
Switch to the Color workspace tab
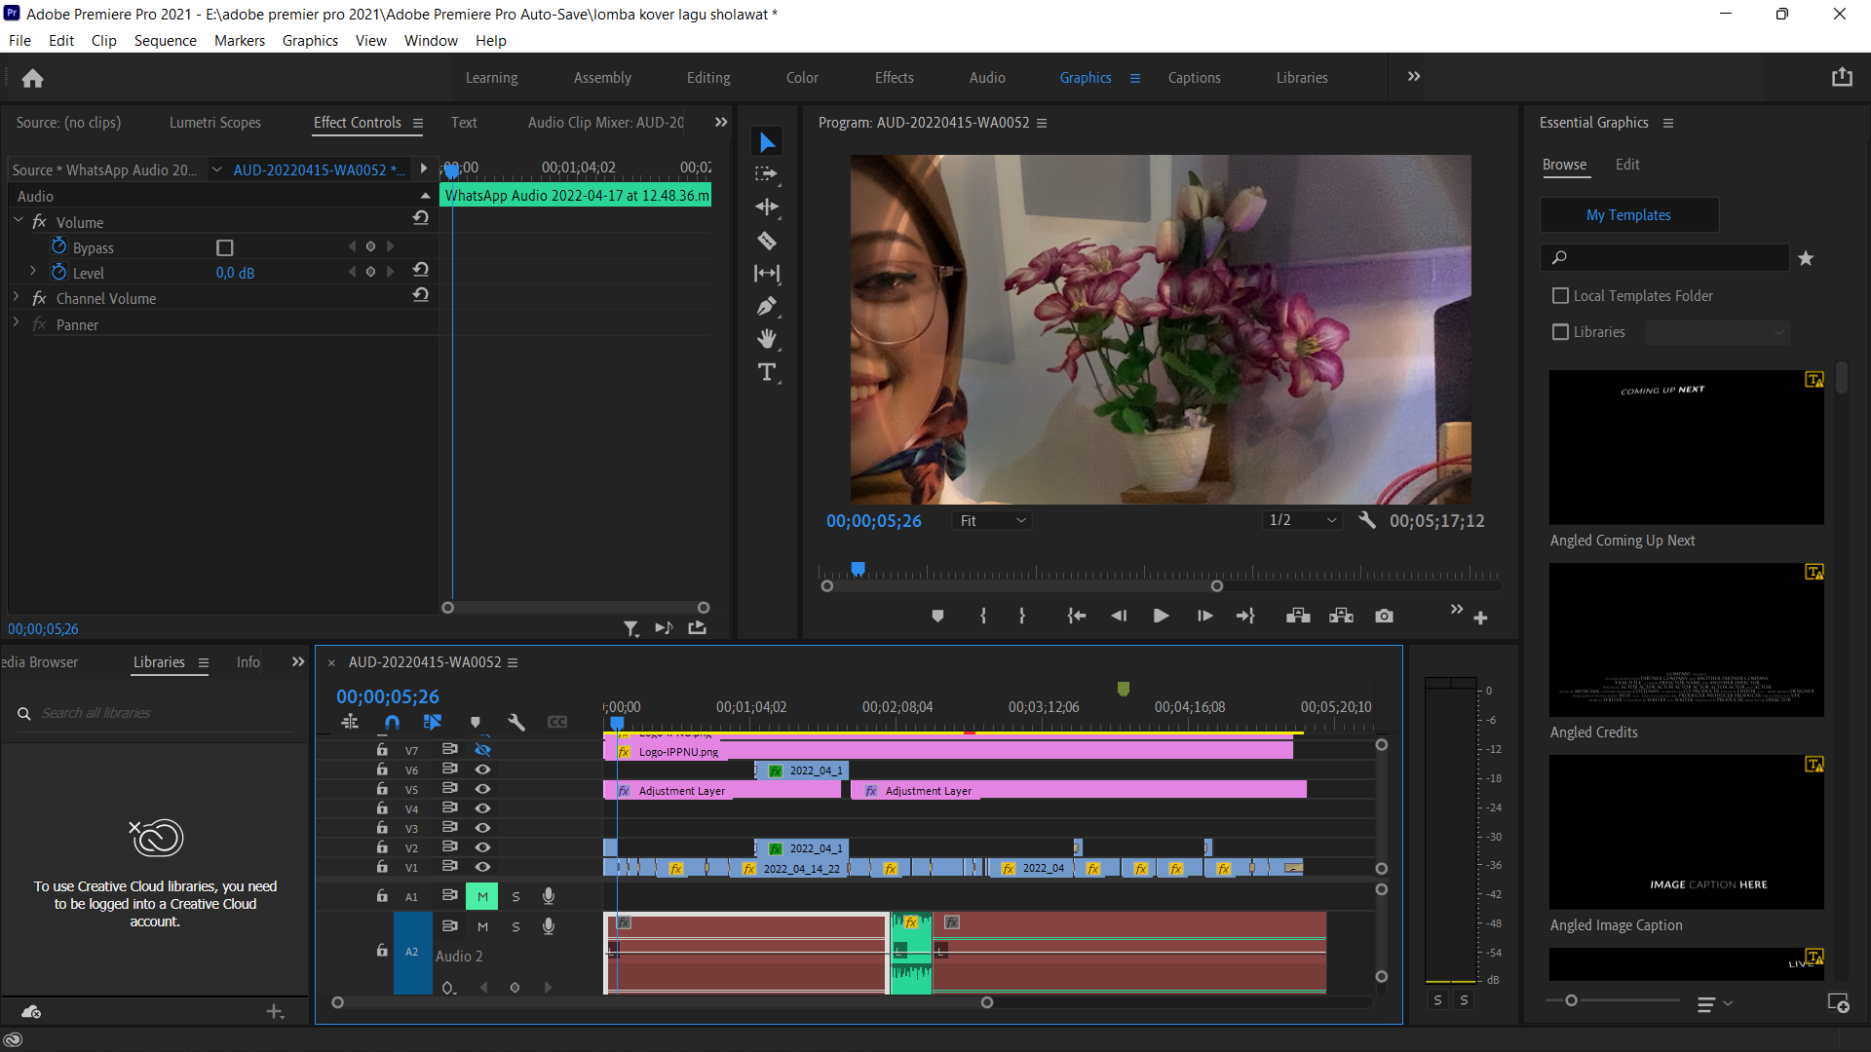802,78
